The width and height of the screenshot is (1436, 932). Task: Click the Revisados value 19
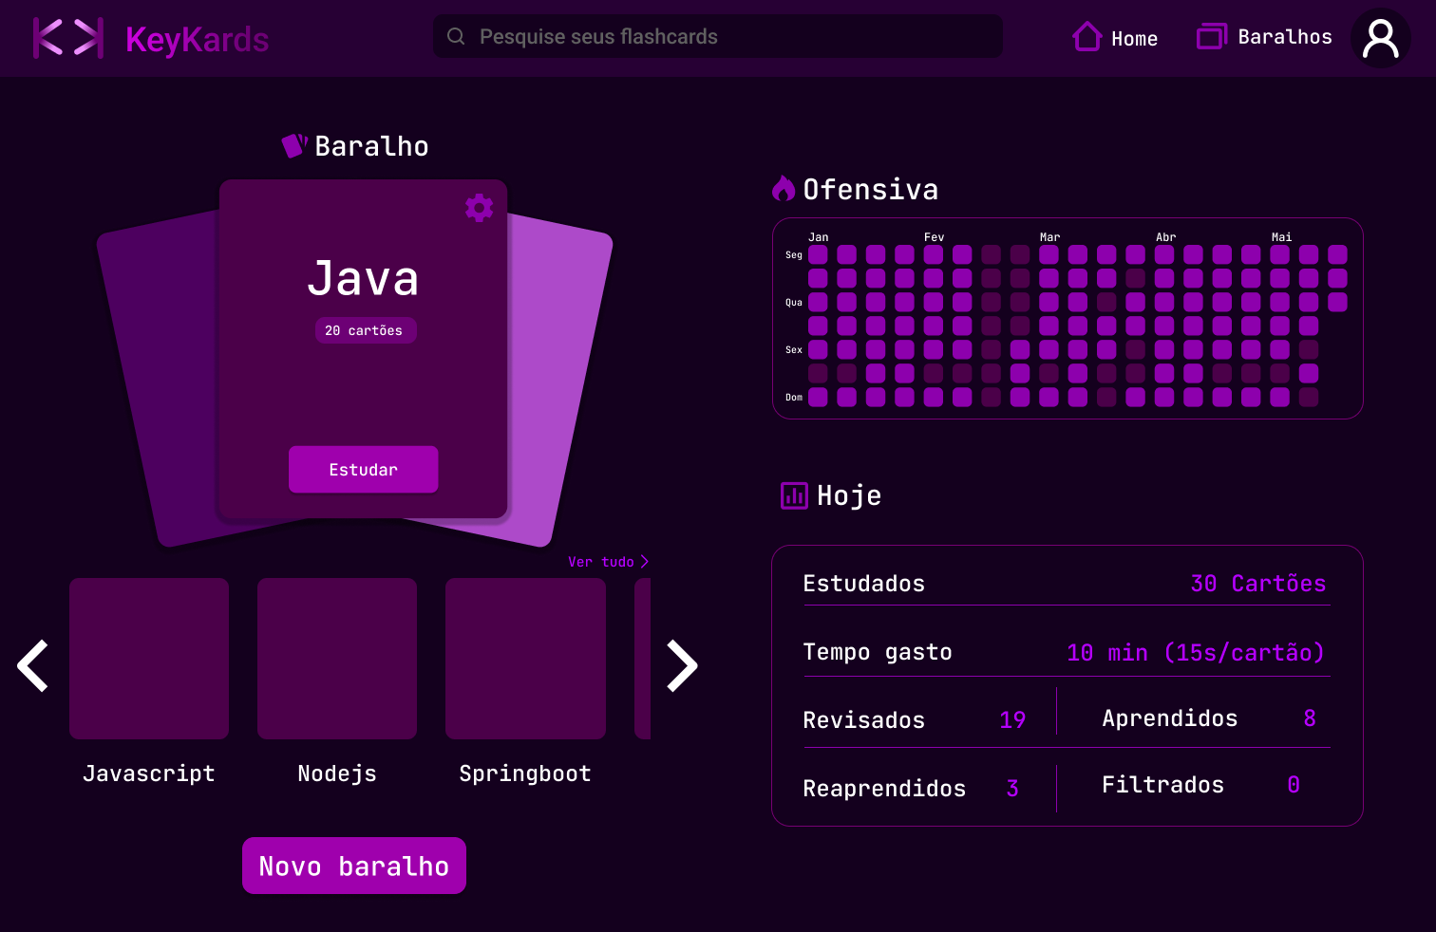[x=1012, y=720]
